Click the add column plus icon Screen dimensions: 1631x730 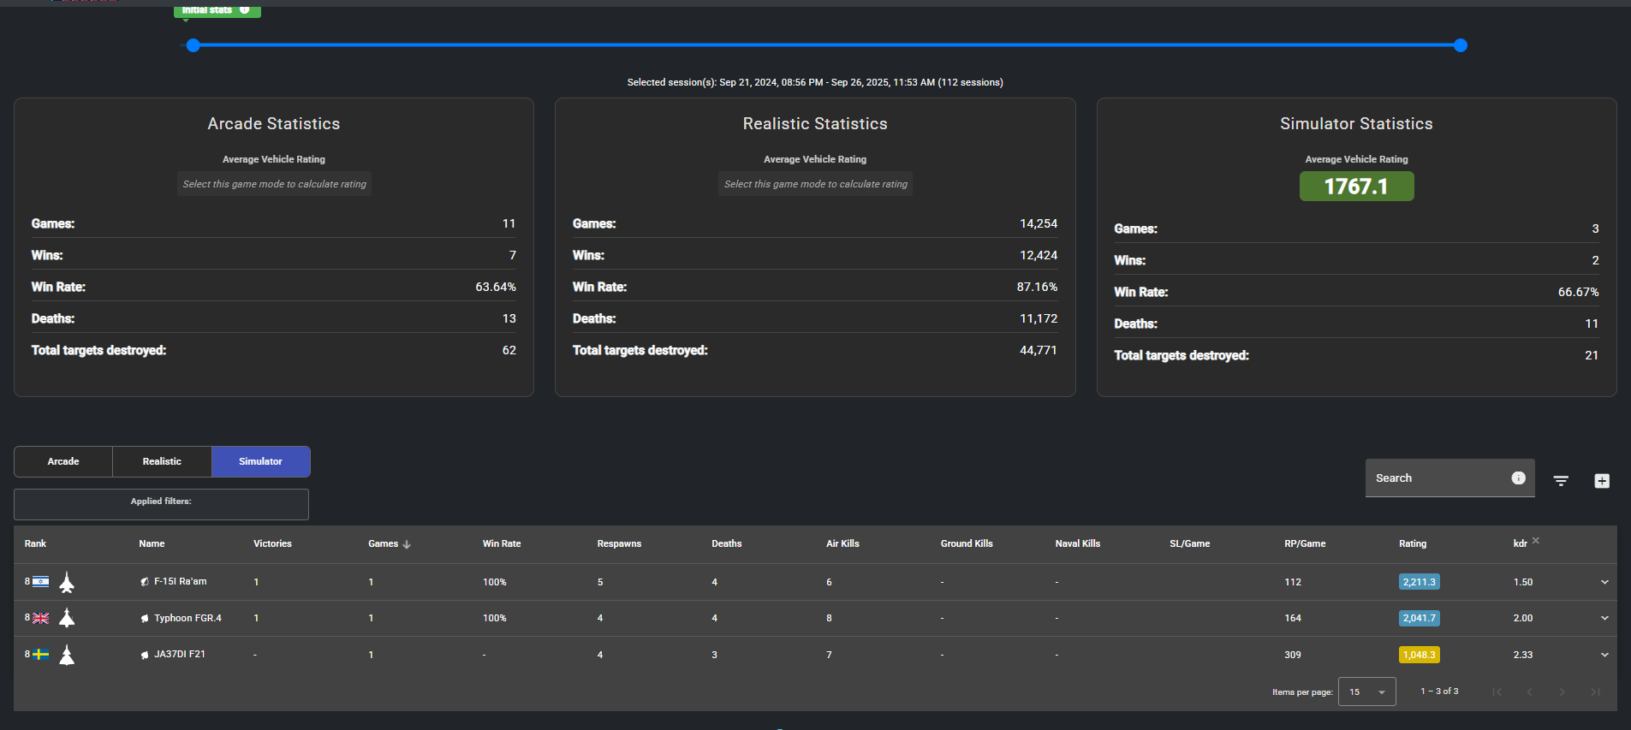coord(1602,481)
